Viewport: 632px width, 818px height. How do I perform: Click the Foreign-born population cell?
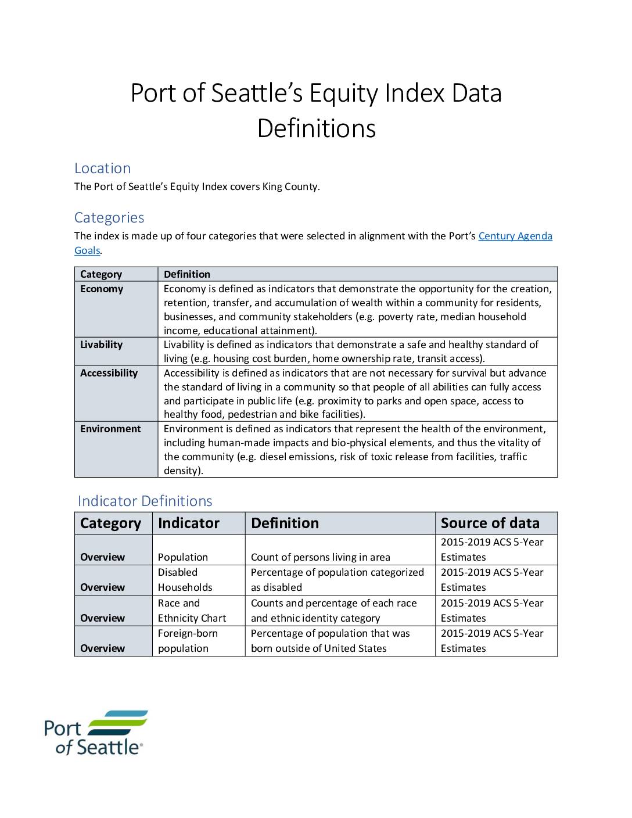tap(199, 641)
